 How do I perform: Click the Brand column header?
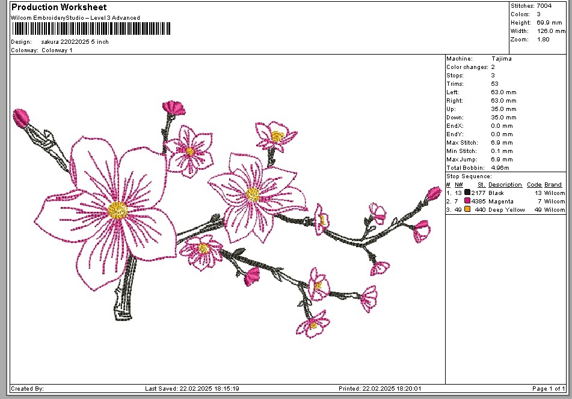(555, 185)
